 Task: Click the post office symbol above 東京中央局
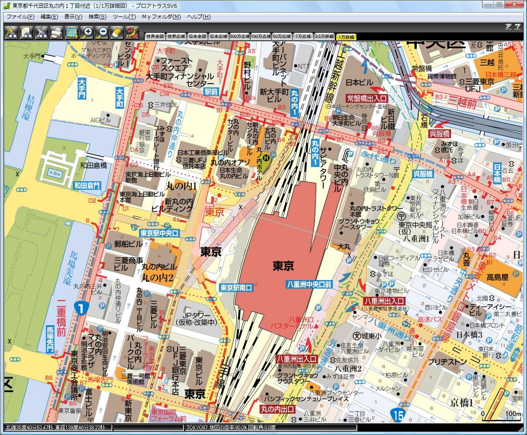401,216
